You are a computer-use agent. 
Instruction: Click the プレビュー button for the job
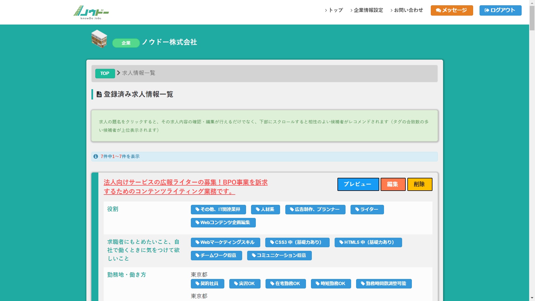tap(358, 184)
